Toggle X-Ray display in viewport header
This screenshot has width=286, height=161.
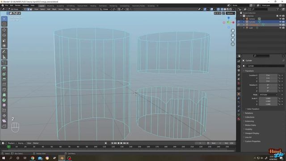pos(219,9)
